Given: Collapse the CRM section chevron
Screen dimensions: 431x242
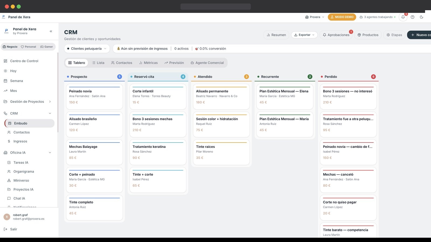Looking at the screenshot, I should [50, 113].
